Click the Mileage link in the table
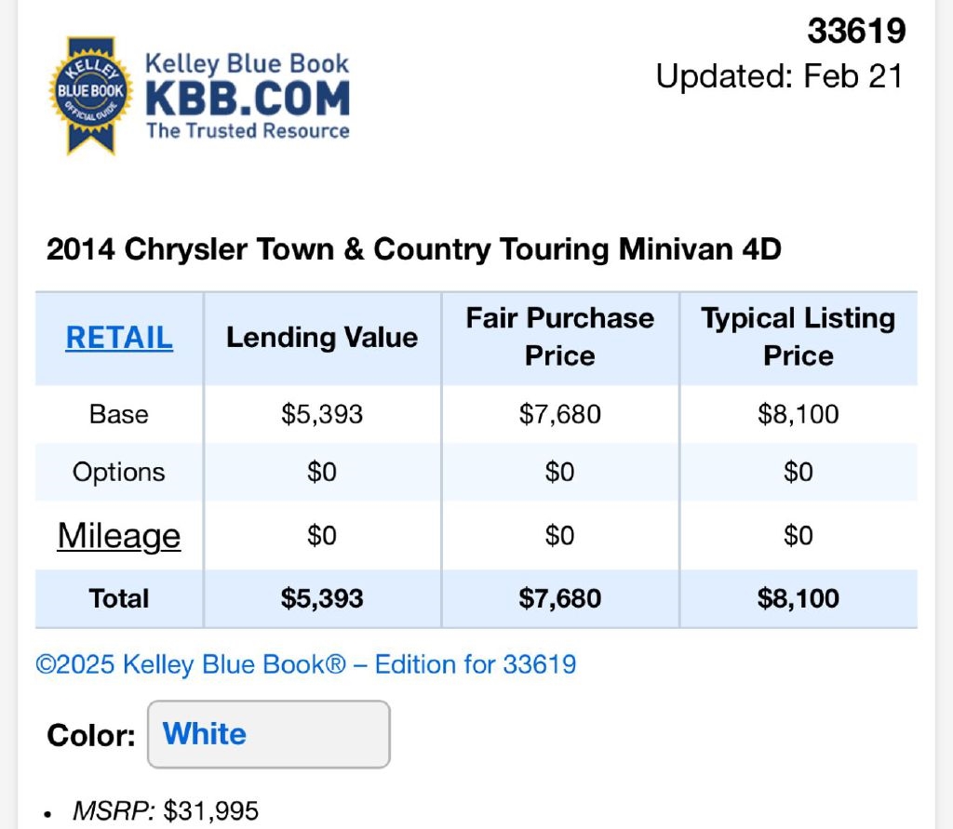The image size is (953, 829). tap(119, 536)
